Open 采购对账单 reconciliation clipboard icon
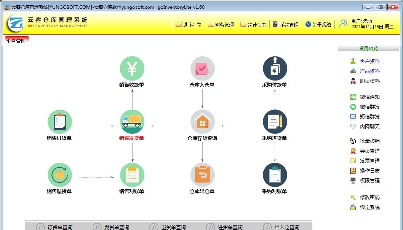Screen dimensions: 403x230 pos(275,175)
